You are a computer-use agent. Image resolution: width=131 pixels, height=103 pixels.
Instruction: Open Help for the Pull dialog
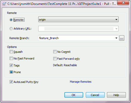[x=116, y=95]
